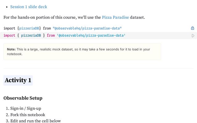Click the "@observablehq/pizza-paradise-data" string in the rendered output
The height and width of the screenshot is (123, 197).
point(87,28)
